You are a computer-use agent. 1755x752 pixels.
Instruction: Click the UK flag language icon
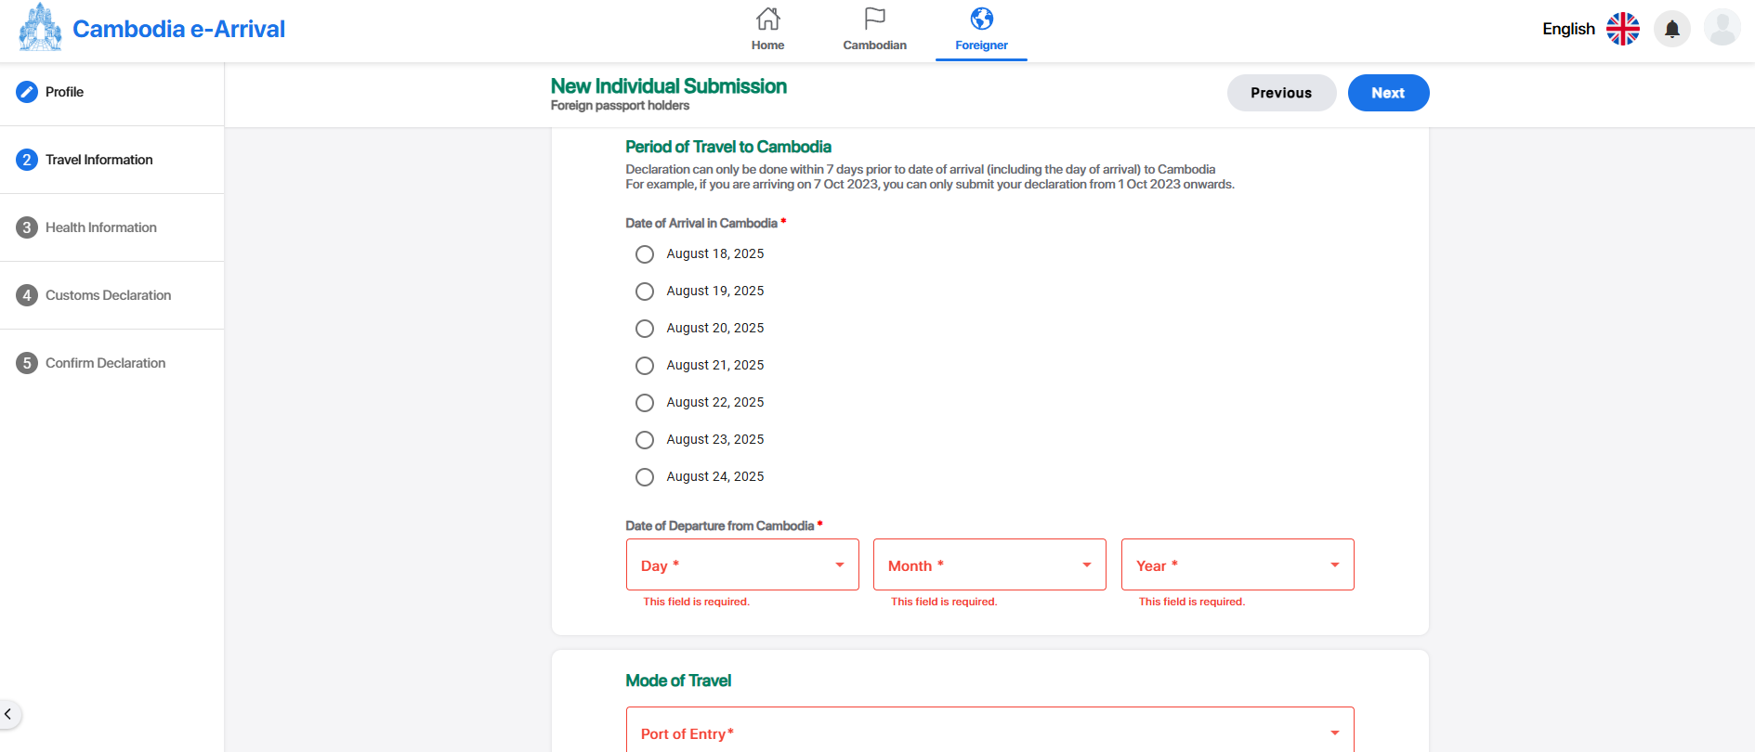[1622, 29]
